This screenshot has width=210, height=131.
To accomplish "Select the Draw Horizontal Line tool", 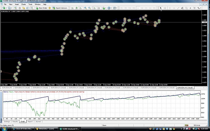I will 174,8.
